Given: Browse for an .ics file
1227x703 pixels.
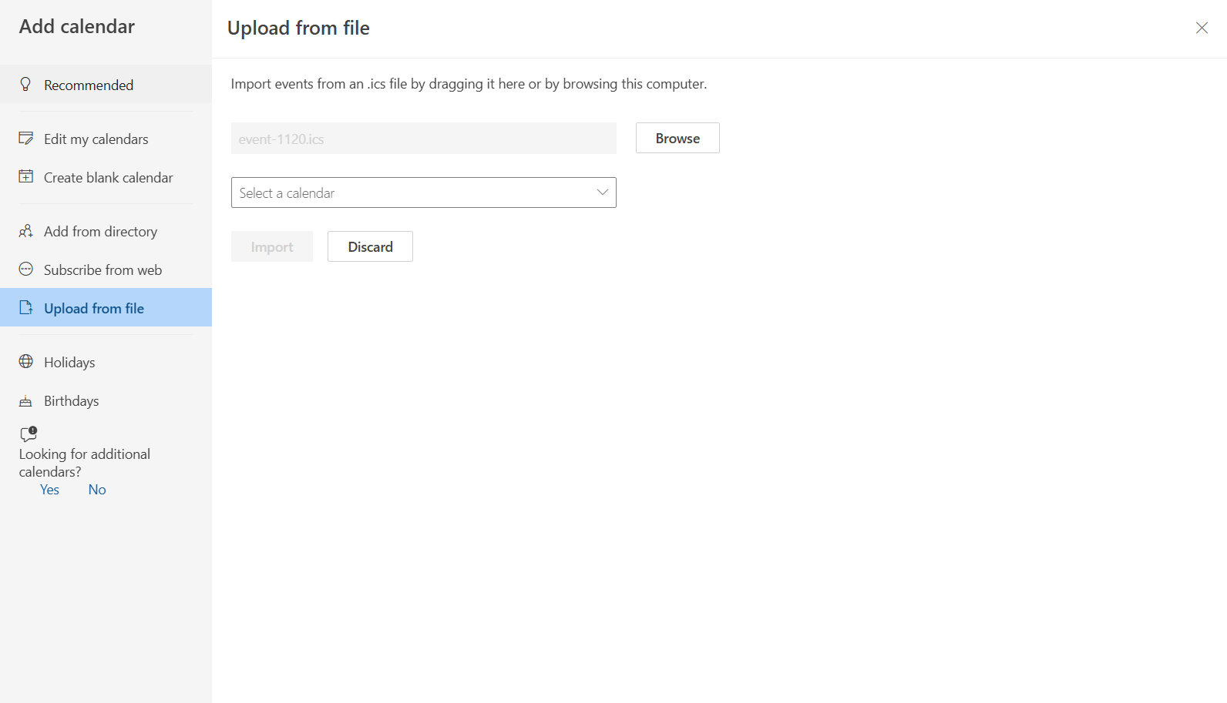Looking at the screenshot, I should tap(677, 138).
